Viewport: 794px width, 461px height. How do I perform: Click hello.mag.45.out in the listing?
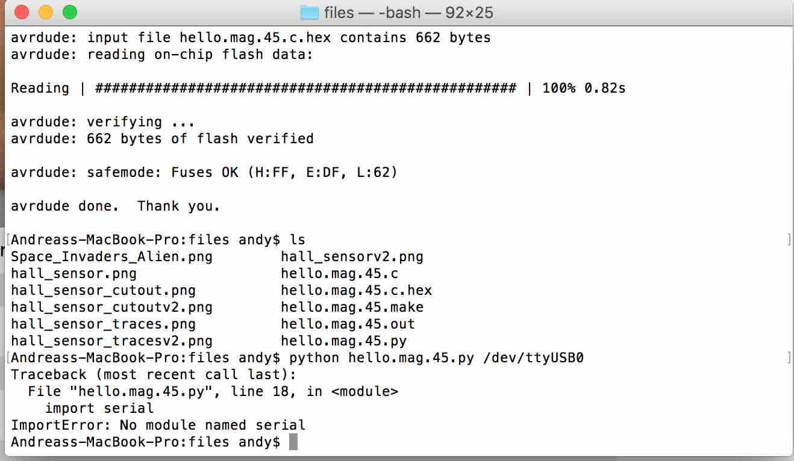tap(348, 324)
